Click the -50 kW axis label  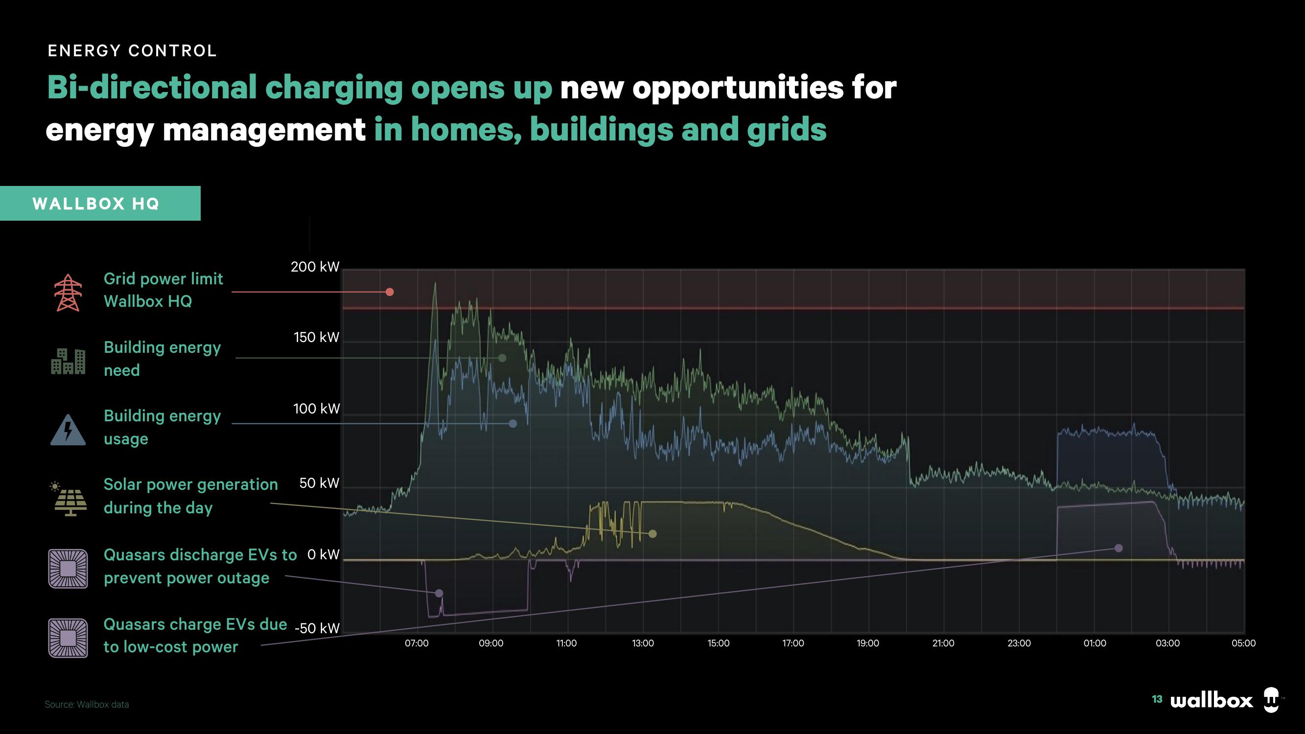tap(317, 629)
